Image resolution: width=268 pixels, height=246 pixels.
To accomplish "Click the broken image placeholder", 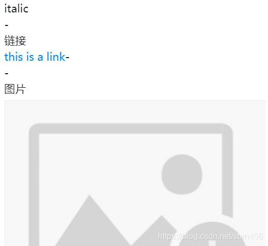I will (135, 173).
